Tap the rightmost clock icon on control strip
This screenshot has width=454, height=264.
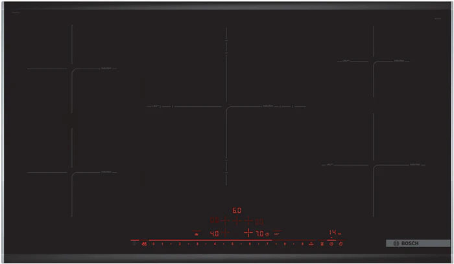point(340,244)
